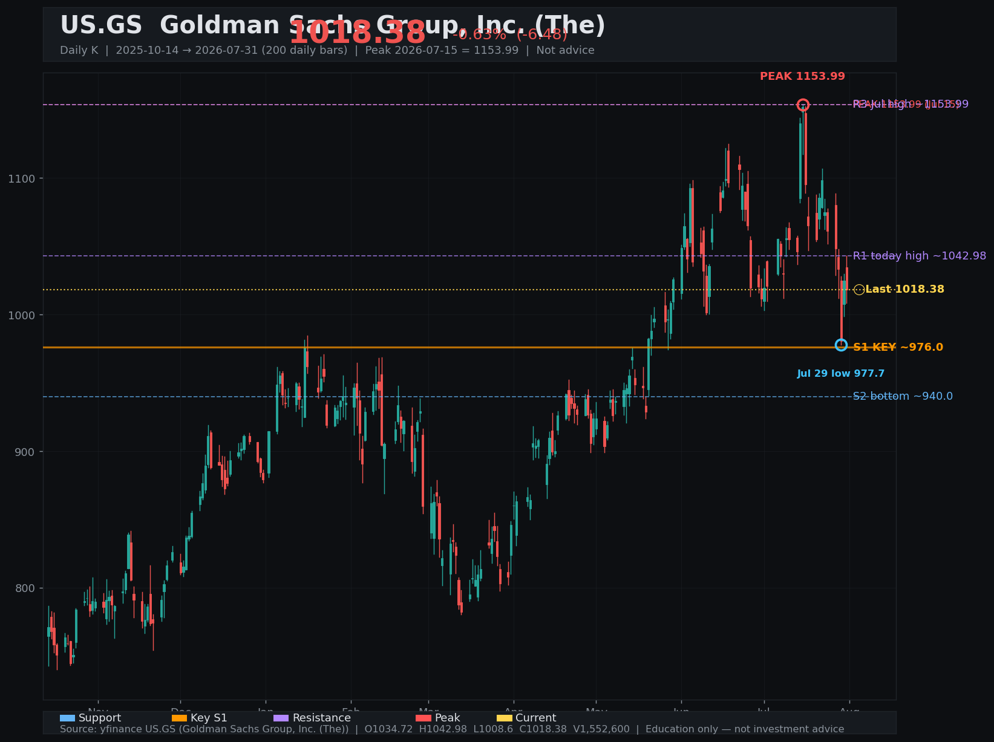Click the purple Resistance legend swatch

pos(281,718)
